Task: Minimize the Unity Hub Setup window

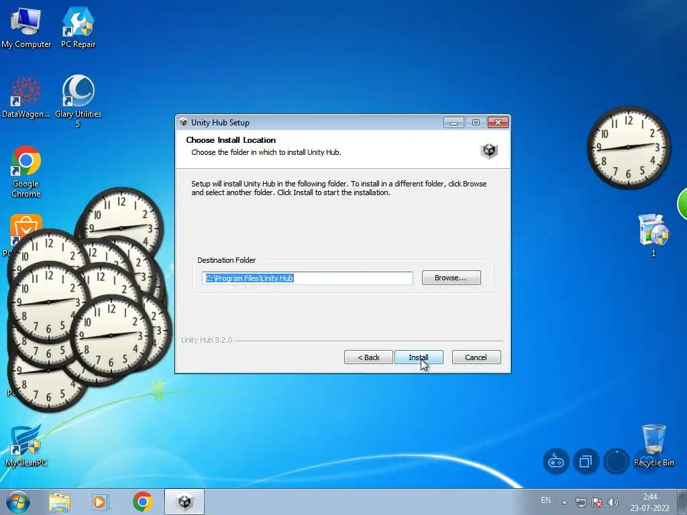Action: point(454,123)
